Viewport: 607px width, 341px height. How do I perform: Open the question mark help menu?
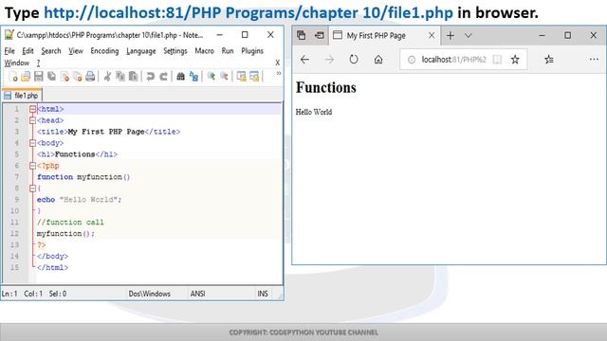pos(38,63)
